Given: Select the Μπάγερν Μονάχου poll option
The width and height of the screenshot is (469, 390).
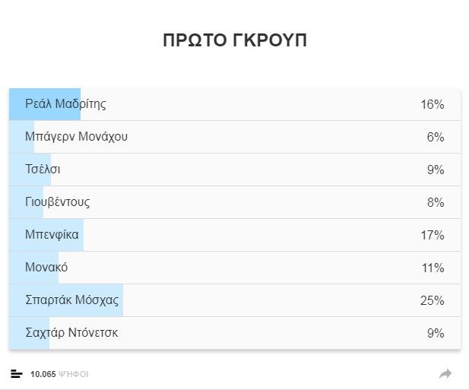Looking at the screenshot, I should pyautogui.click(x=76, y=137).
